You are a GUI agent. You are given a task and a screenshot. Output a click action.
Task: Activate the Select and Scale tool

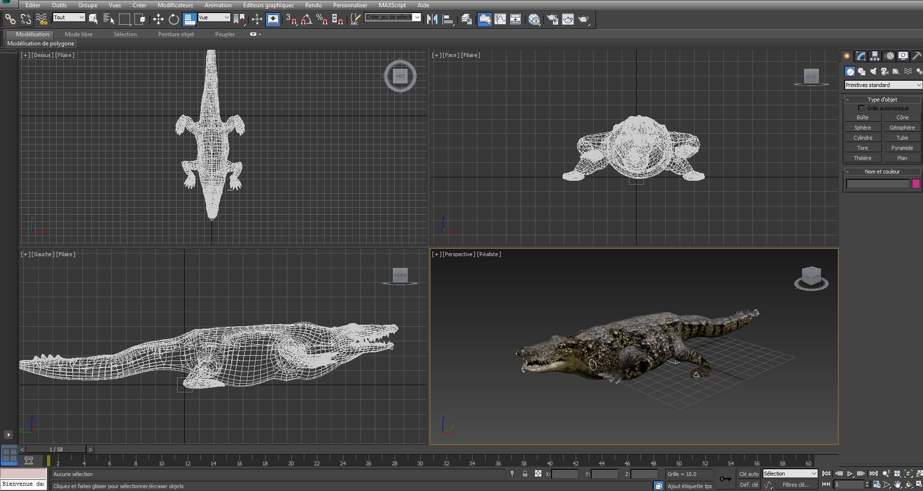189,19
